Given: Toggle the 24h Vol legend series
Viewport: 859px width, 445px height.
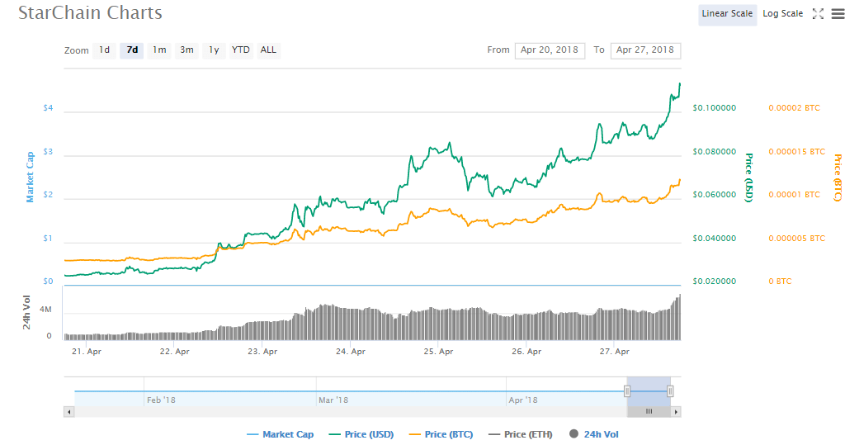Looking at the screenshot, I should pos(595,434).
